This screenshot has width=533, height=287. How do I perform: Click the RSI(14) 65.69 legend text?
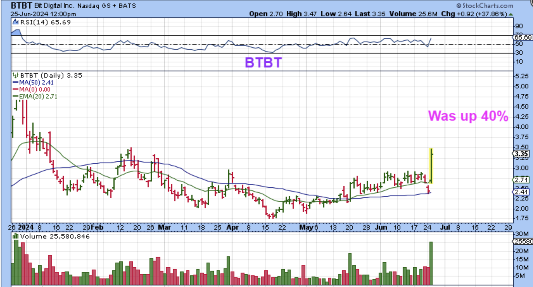[x=45, y=22]
